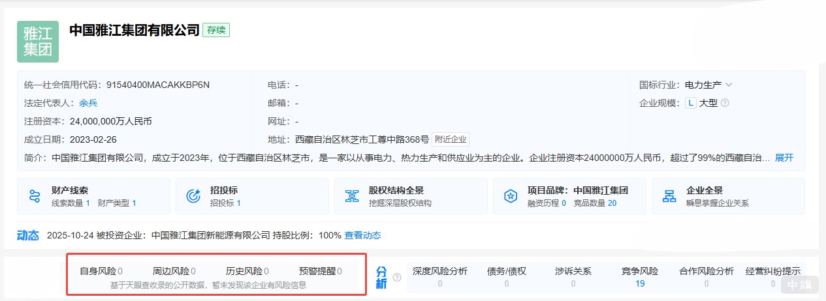Select the 历史风险 tab

point(247,271)
